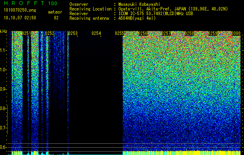Click the HROFFT 1.0.0 title text

31,3
